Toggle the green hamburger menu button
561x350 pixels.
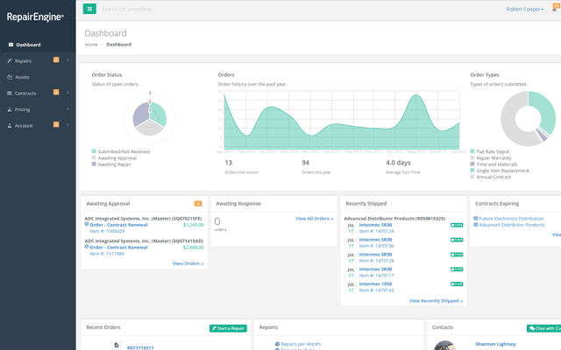[x=89, y=9]
